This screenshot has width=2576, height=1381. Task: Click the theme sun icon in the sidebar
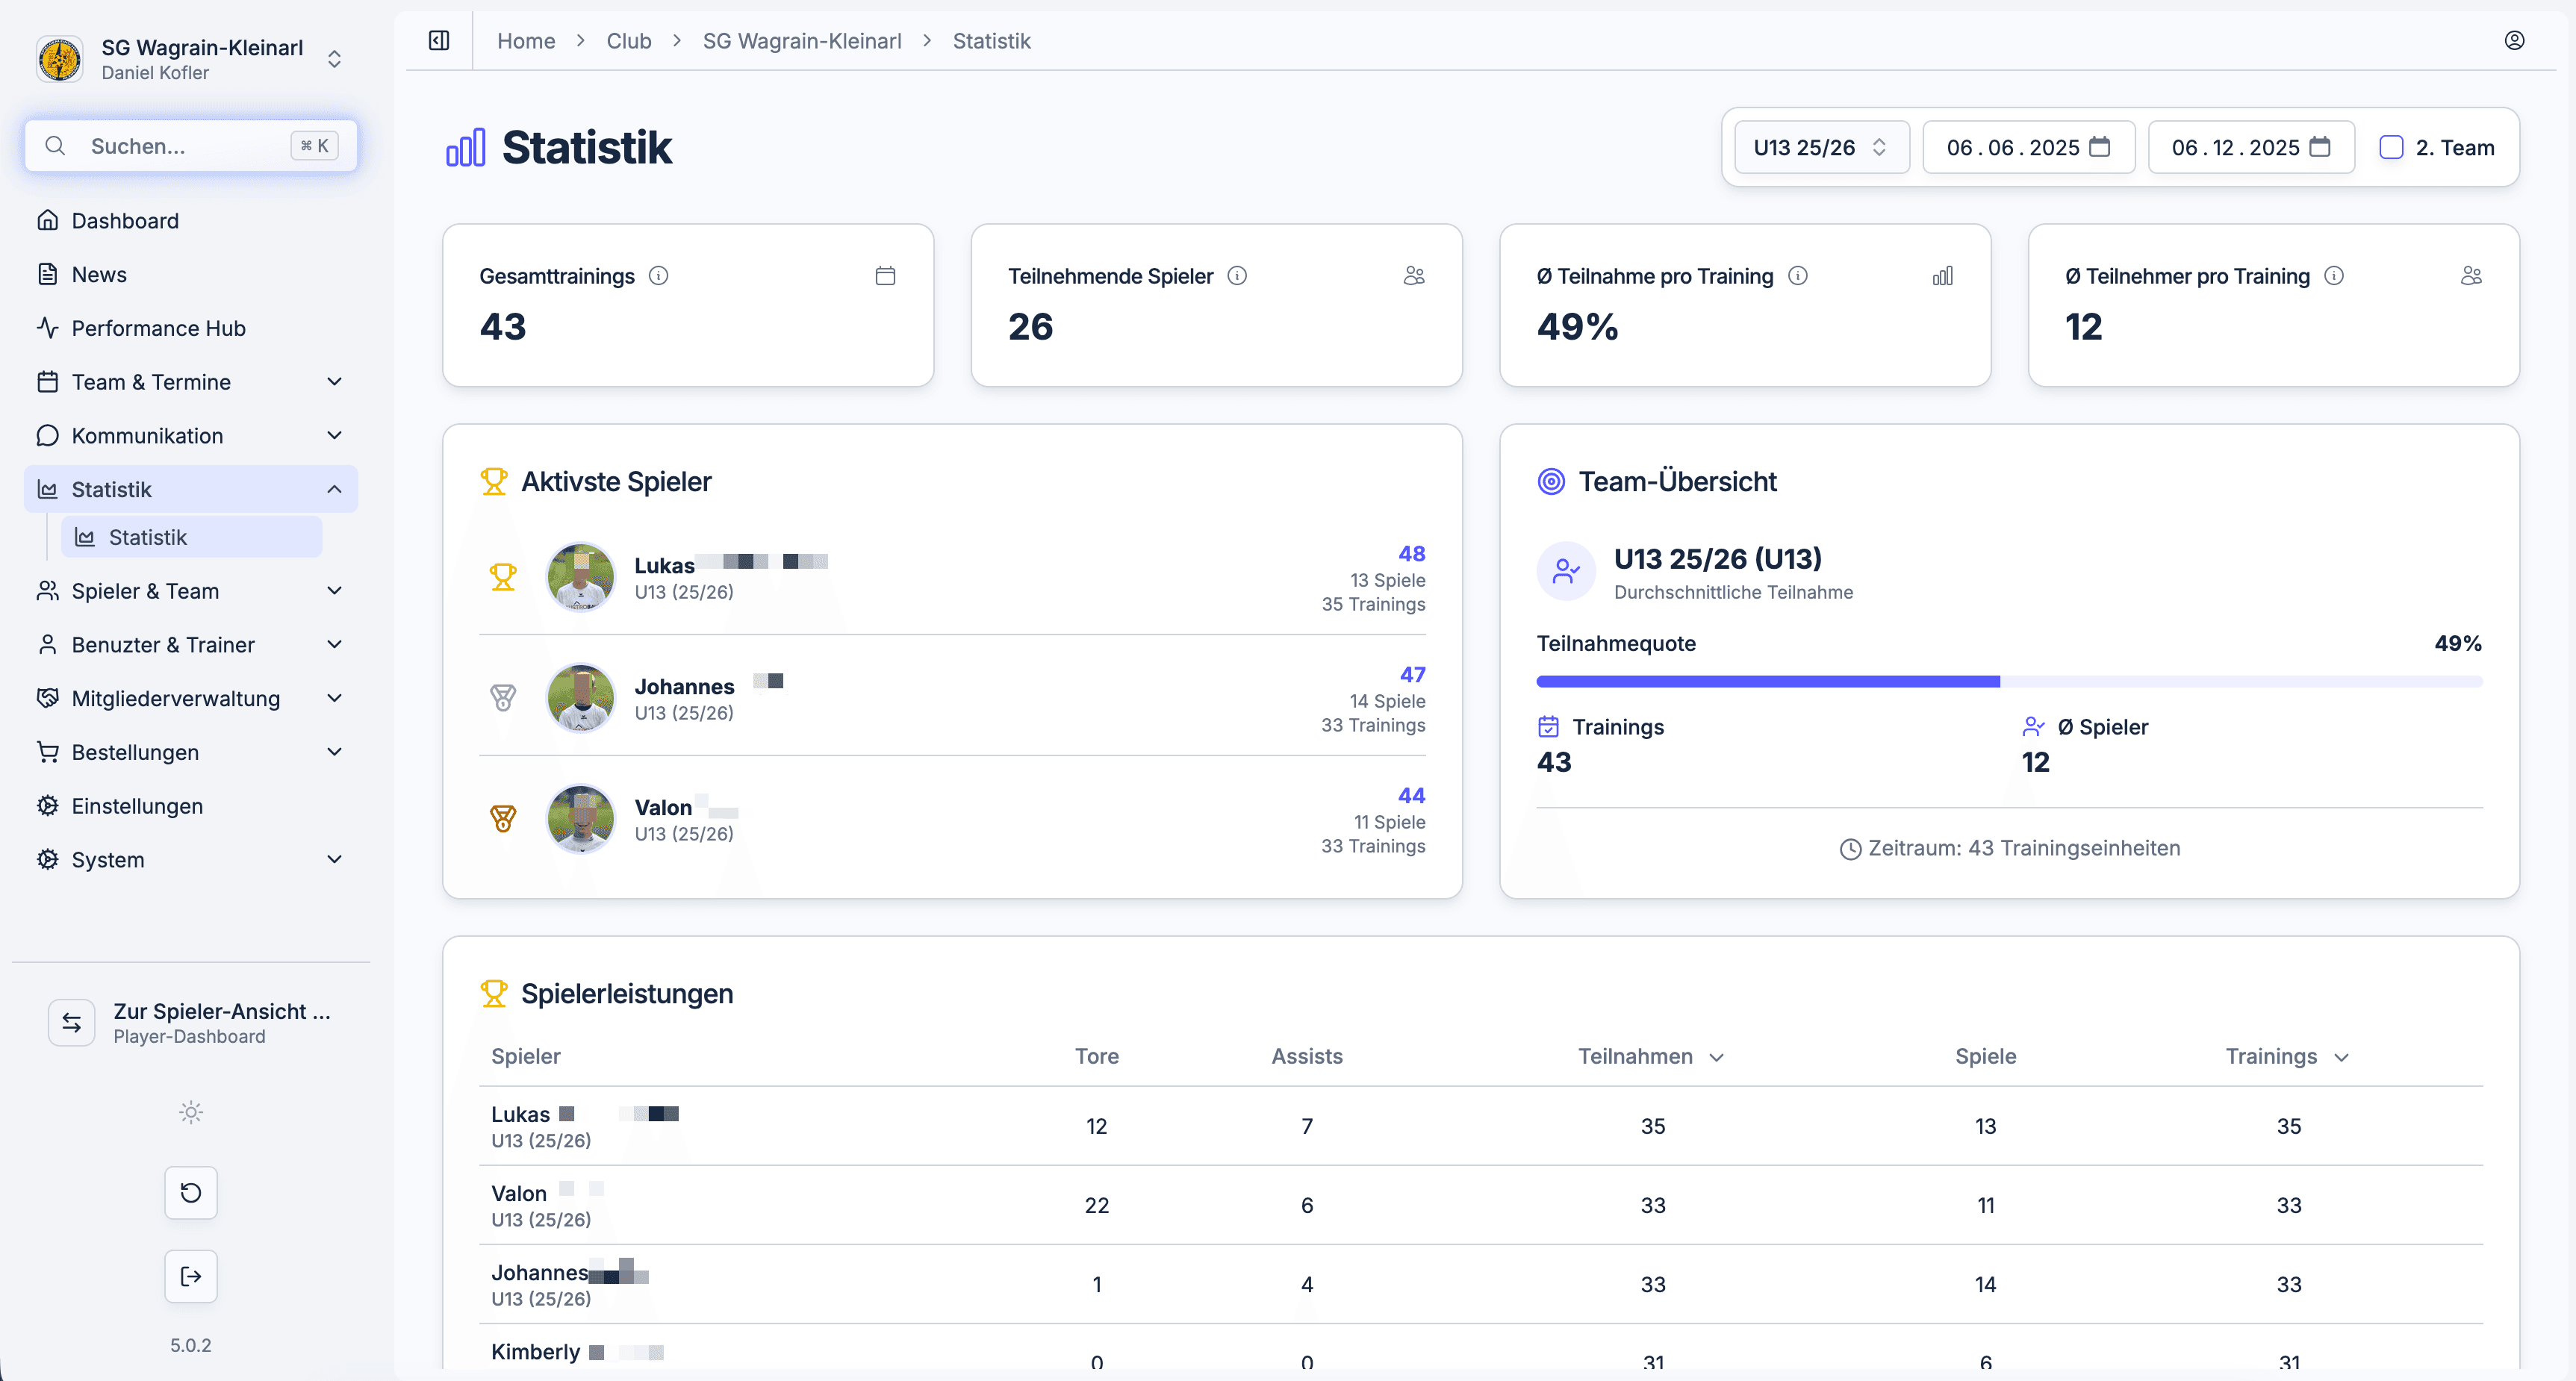pos(191,1112)
